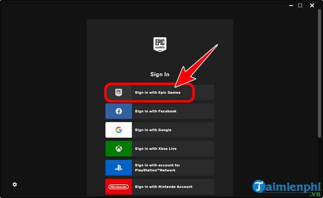The width and height of the screenshot is (323, 198).
Task: Select Sign in with Xbox Live
Action: (x=160, y=149)
